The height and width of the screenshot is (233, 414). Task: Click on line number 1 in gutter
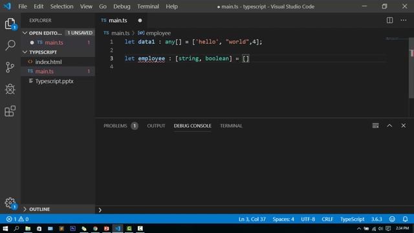tap(111, 41)
